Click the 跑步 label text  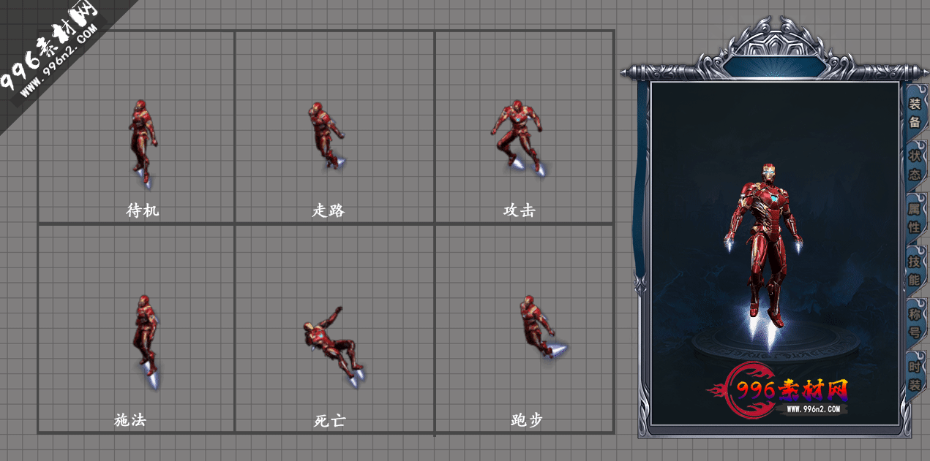pos(527,420)
